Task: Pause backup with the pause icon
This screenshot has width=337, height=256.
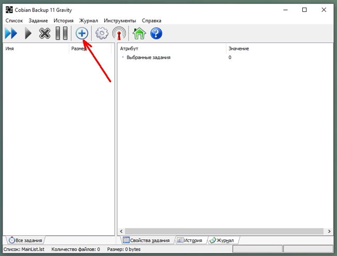Action: tap(62, 34)
